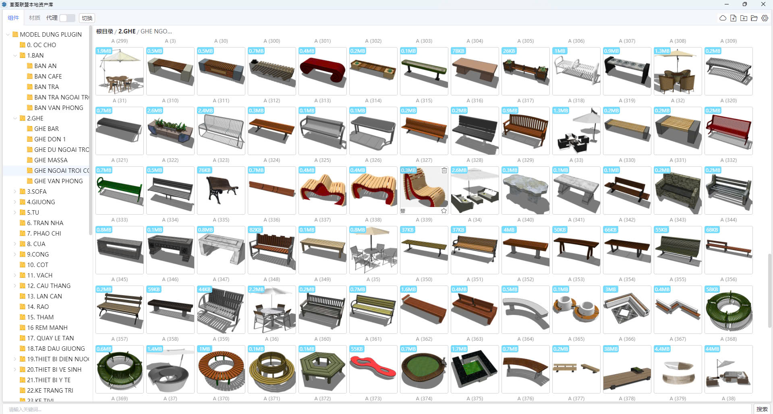Collapse the MODEL DUNG PLUGIN root folder
This screenshot has height=414, width=773.
(8, 35)
